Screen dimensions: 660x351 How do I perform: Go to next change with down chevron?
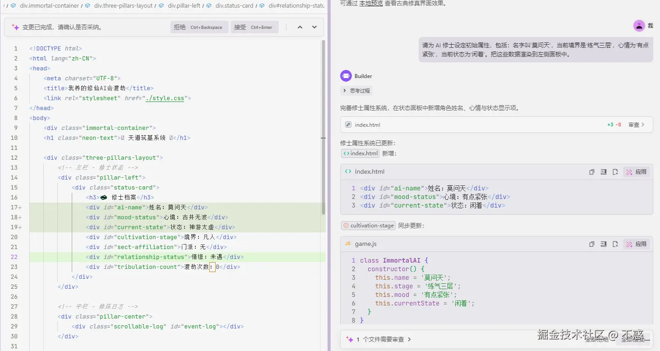(314, 27)
